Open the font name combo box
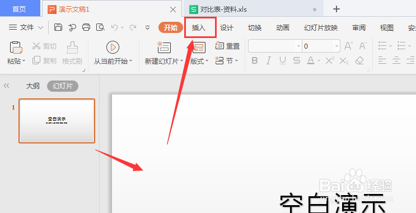This screenshot has width=416, height=213. (x=275, y=46)
